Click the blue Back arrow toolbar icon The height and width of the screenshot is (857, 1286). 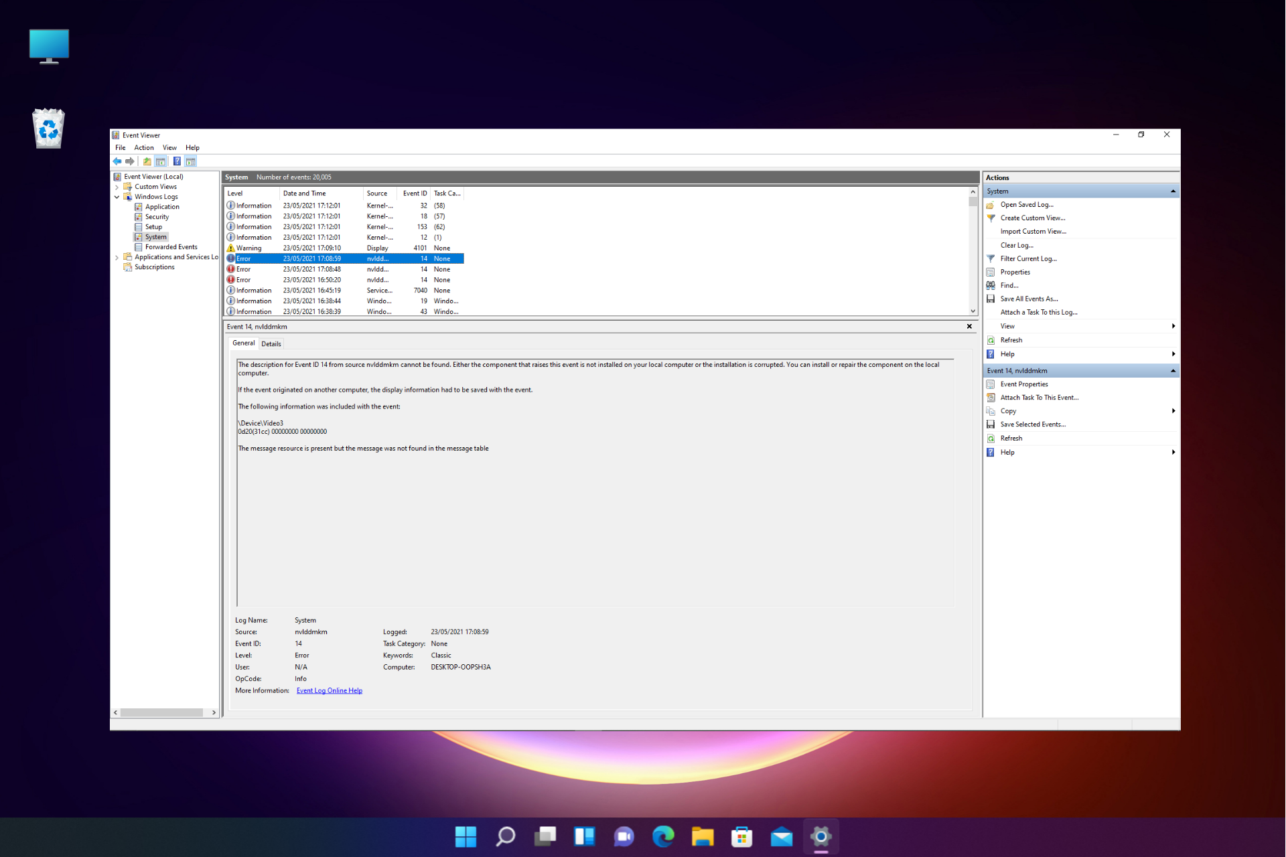click(117, 161)
